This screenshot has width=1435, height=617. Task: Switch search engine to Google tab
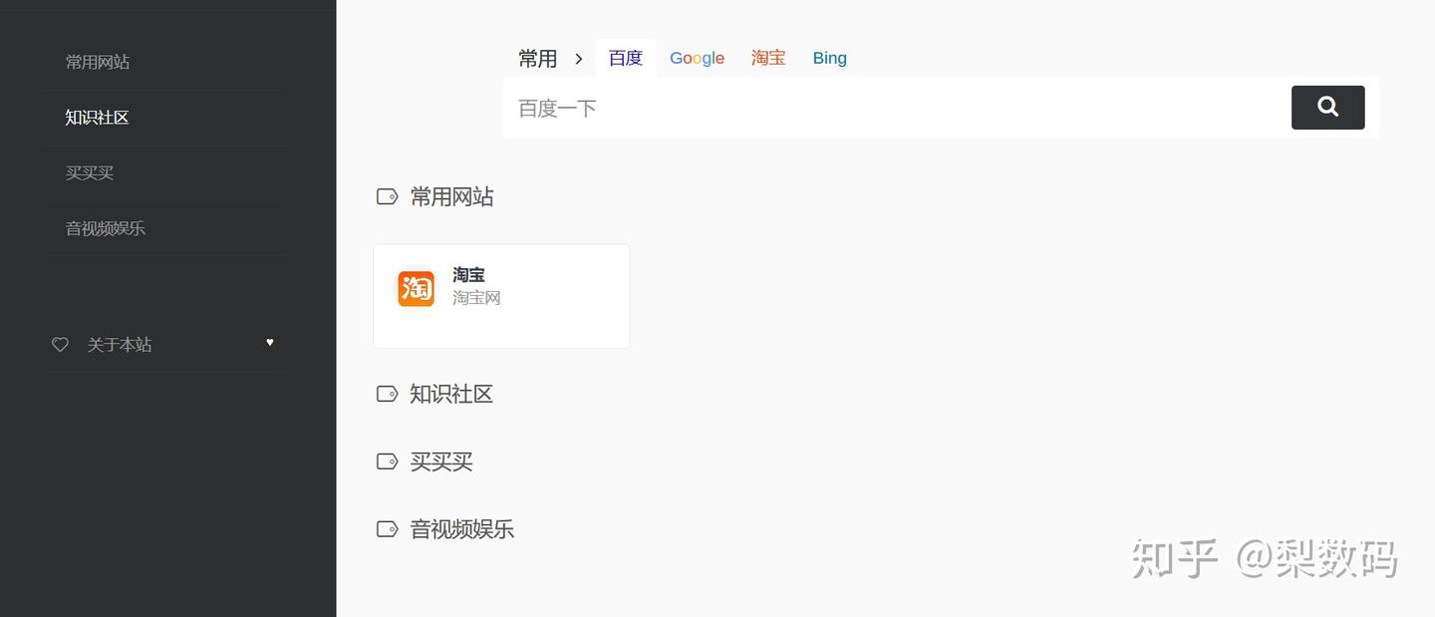[697, 58]
